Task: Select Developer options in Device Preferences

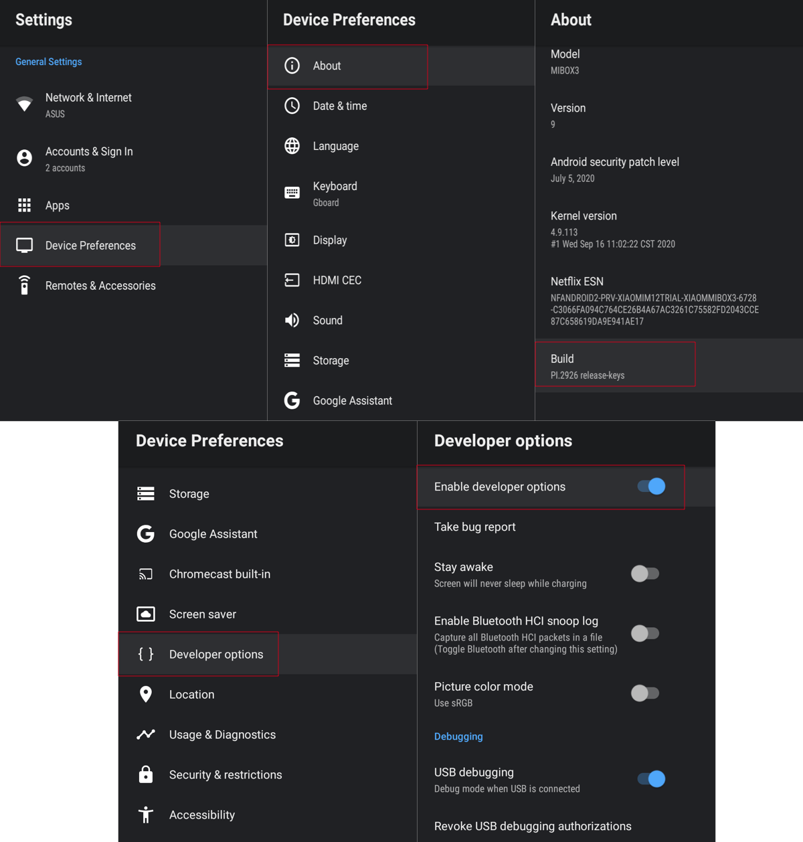Action: click(x=215, y=654)
